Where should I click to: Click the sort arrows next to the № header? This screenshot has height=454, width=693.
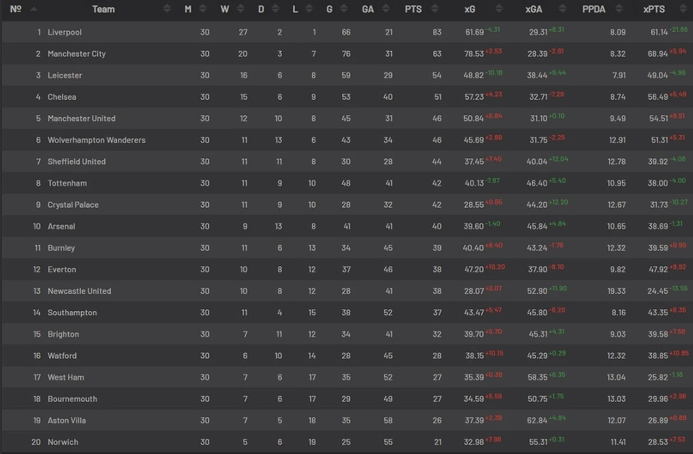pos(33,9)
